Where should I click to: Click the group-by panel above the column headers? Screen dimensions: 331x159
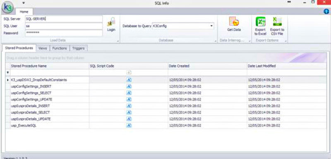(166, 57)
